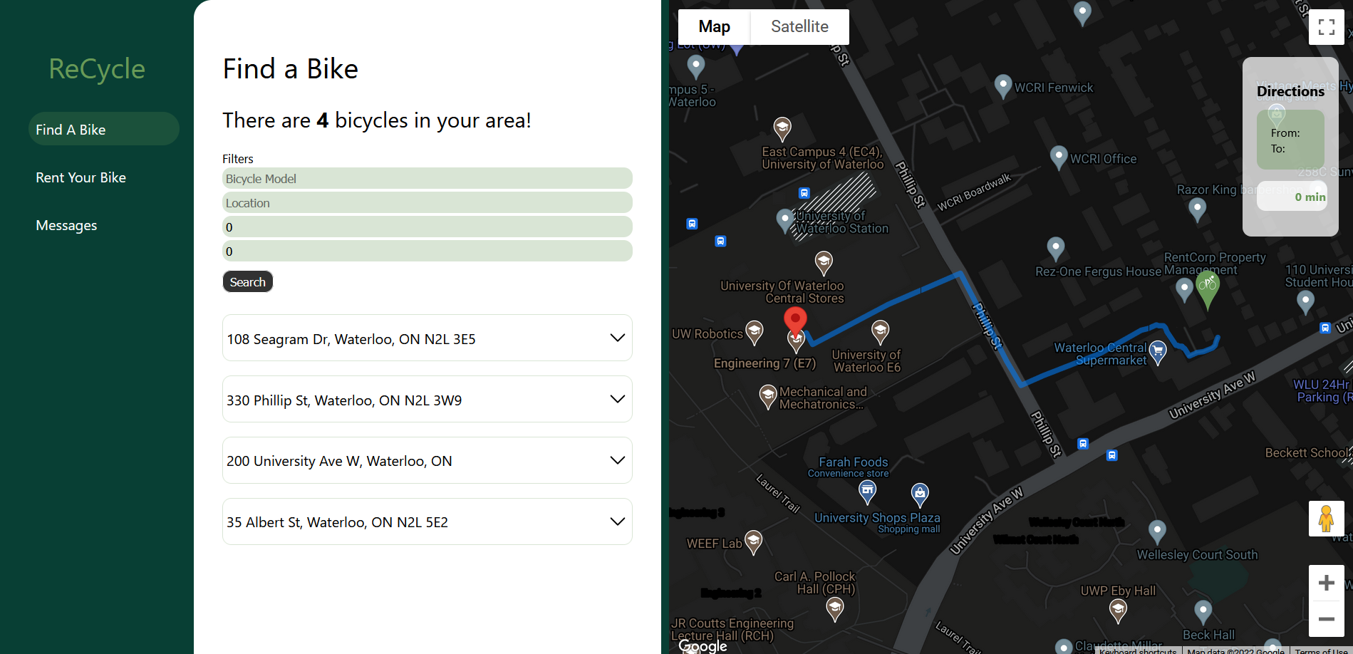This screenshot has width=1353, height=654.
Task: Select 110 University Student Housing pin
Action: point(1305,301)
